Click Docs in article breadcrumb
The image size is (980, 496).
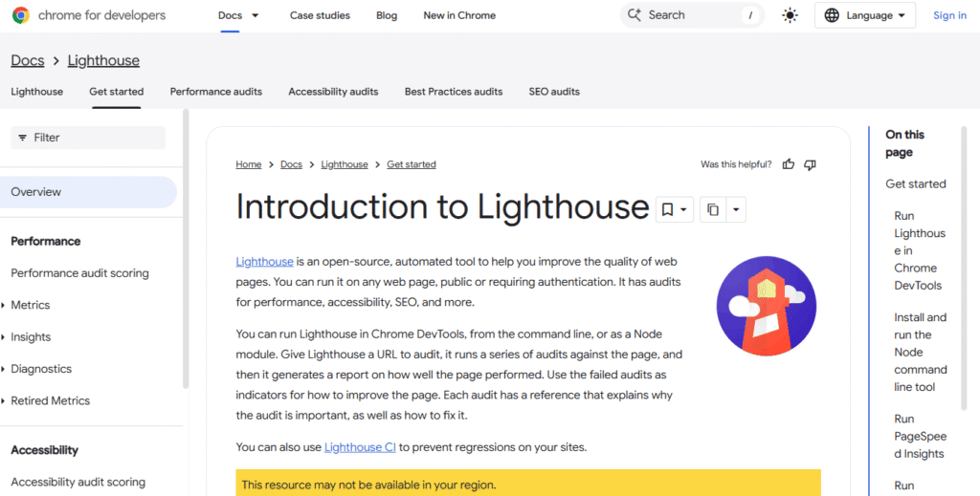coord(291,164)
